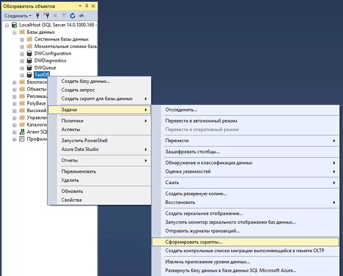
Task: Select Перевести в автономный режим
Action: 245,121
